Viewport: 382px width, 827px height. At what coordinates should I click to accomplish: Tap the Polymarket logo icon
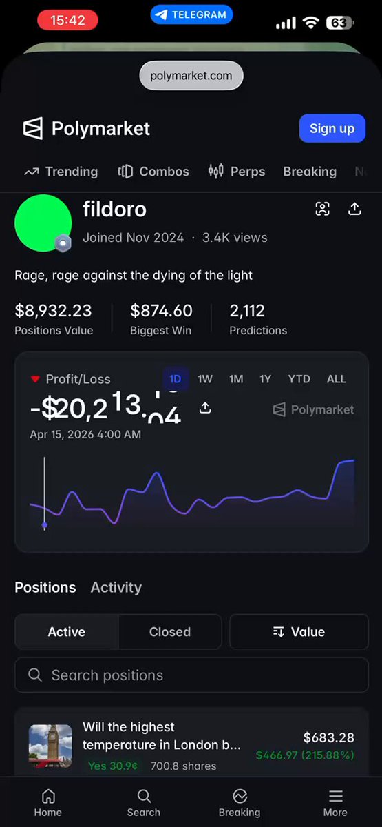(33, 128)
